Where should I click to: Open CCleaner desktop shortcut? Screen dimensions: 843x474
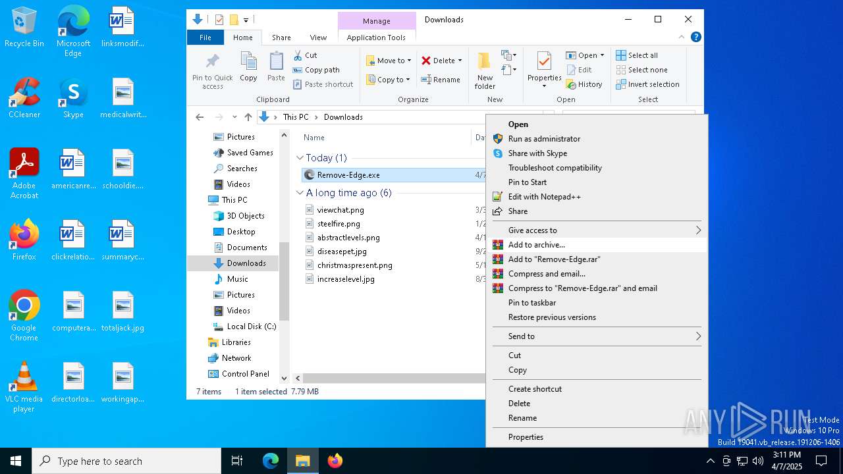[x=24, y=99]
